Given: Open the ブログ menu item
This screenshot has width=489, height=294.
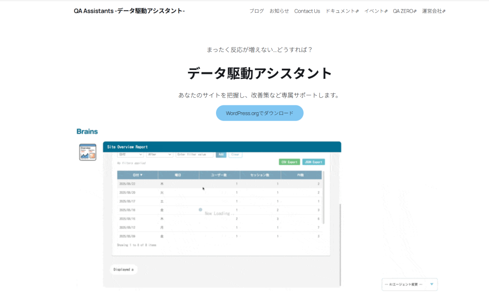Looking at the screenshot, I should pyautogui.click(x=256, y=11).
